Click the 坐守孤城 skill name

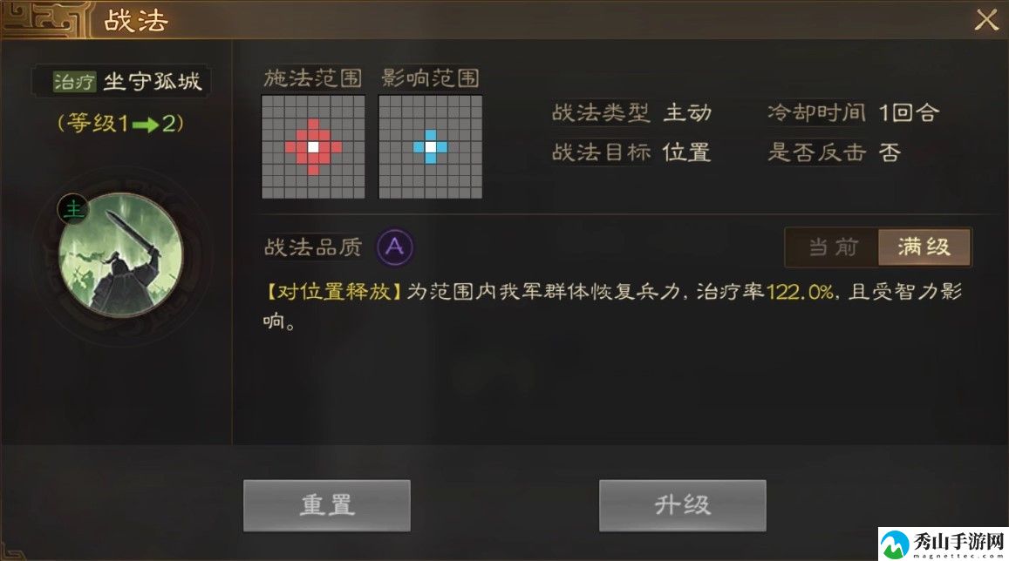(153, 82)
